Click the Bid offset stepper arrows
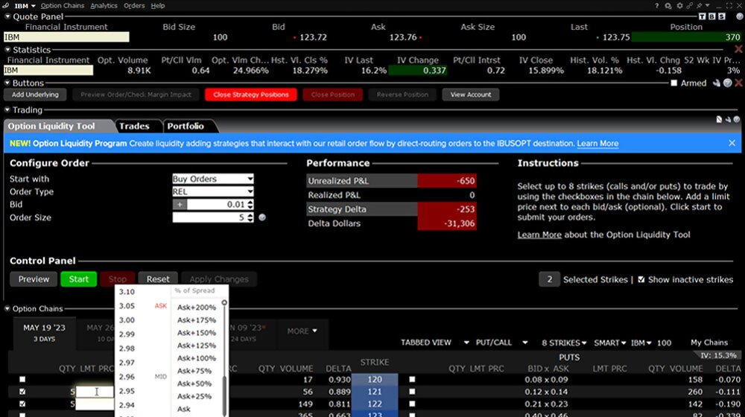The height and width of the screenshot is (417, 745). (250, 205)
